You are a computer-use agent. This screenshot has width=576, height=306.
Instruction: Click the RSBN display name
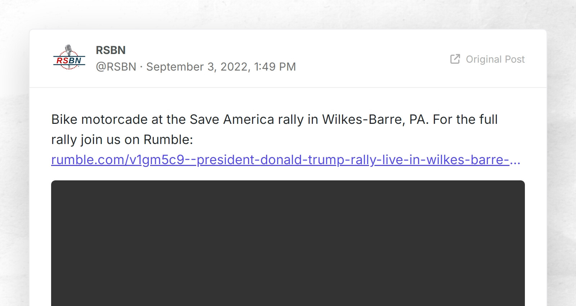click(110, 50)
